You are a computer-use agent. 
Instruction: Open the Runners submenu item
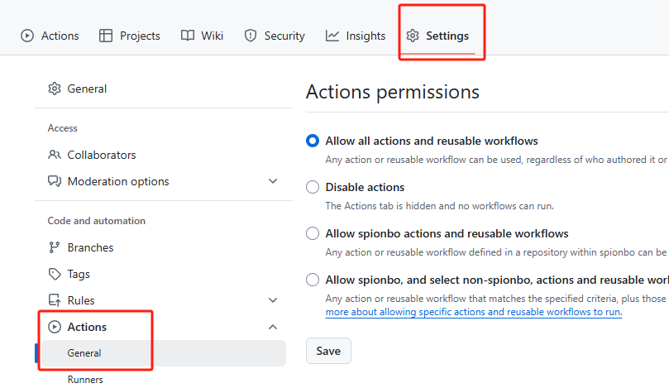85,380
